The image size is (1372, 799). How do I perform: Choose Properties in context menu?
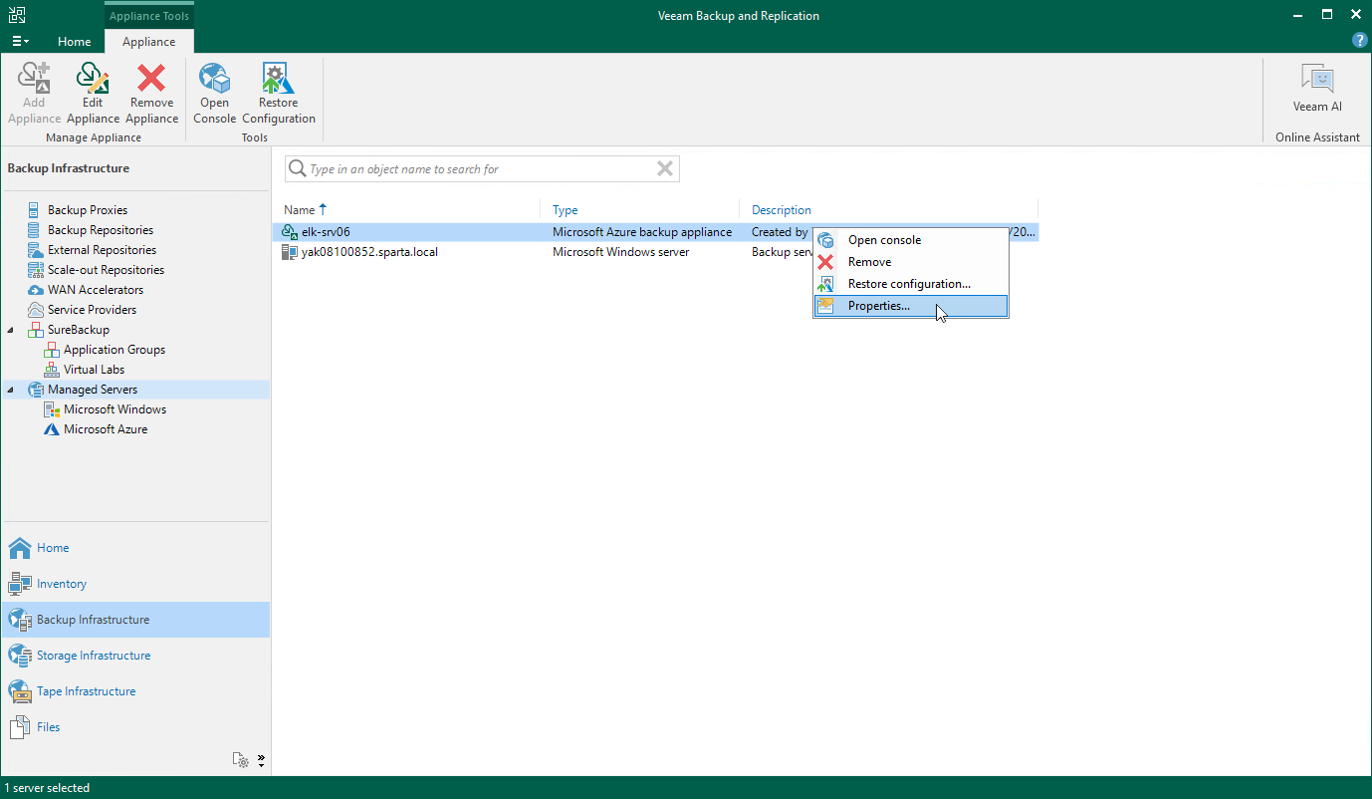pyautogui.click(x=911, y=306)
